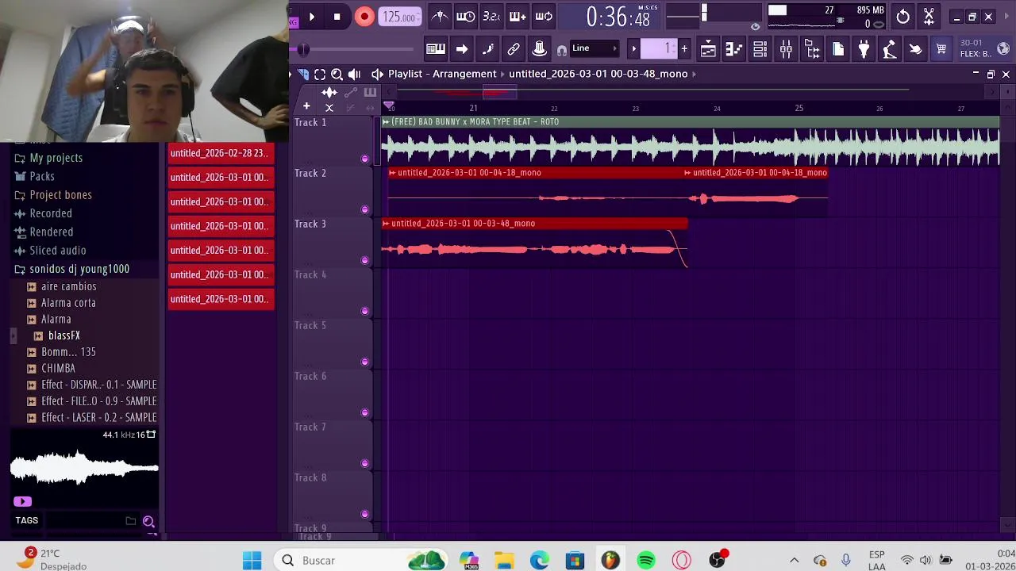Select the playlist zoom tool icon
This screenshot has width=1016, height=571.
pos(337,74)
